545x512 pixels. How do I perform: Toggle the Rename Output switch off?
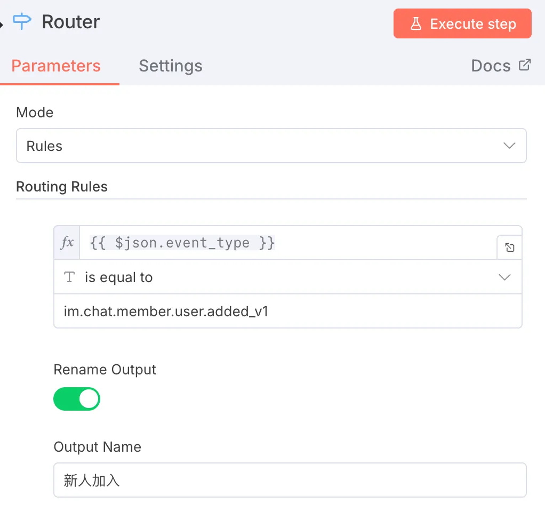click(x=77, y=399)
